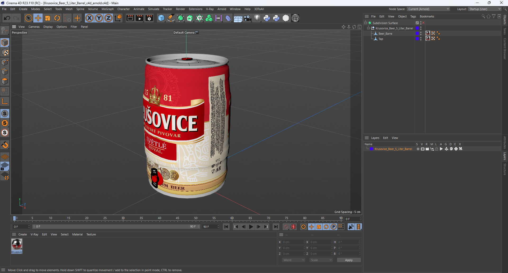Screen dimensions: 508x273
Task: Open the Scale mode dropdown
Action: [321, 260]
